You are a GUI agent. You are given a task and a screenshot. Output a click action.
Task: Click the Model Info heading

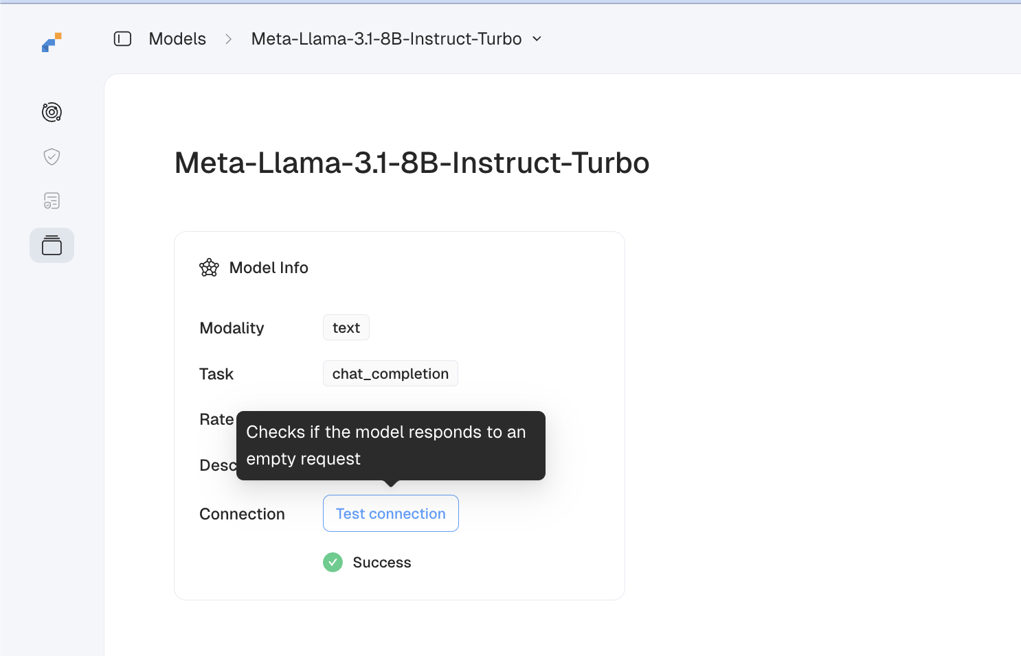pyautogui.click(x=269, y=268)
